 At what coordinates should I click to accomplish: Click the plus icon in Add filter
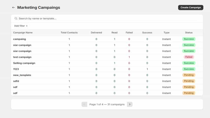[x=27, y=26]
